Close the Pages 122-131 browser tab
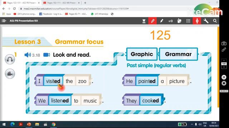 click(39, 3)
